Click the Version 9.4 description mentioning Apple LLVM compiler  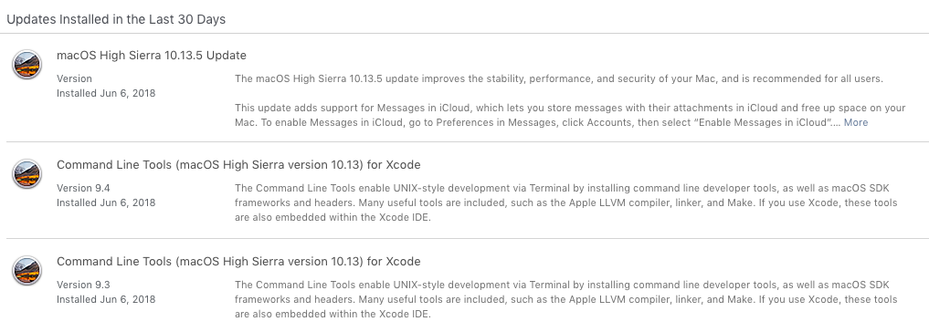(x=565, y=202)
